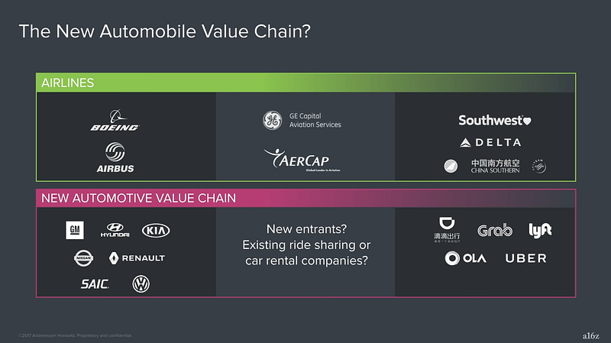Click the Nissan logo
Viewport: 611px width, 343px height.
coord(83,258)
